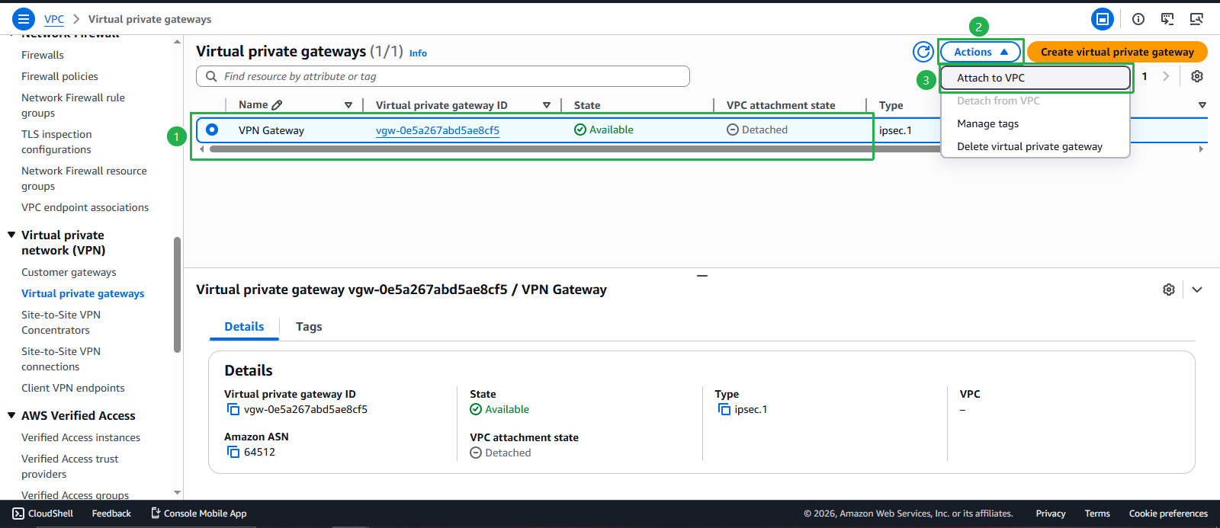Open Feedback in the footer
Screen dimensions: 1220x528
[111, 514]
